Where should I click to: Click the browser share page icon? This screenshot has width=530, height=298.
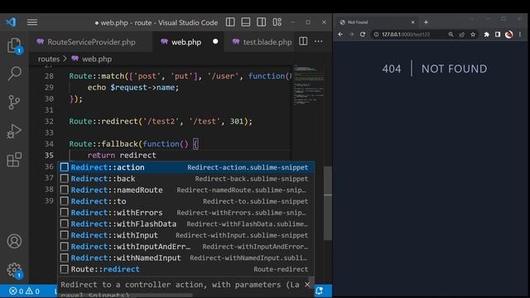(462, 34)
